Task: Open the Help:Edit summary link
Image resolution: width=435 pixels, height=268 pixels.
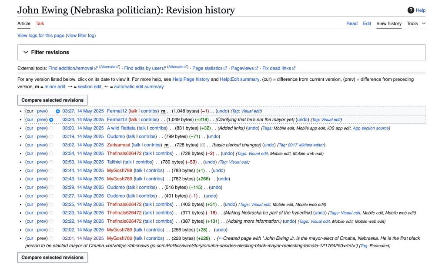Action: (x=240, y=79)
